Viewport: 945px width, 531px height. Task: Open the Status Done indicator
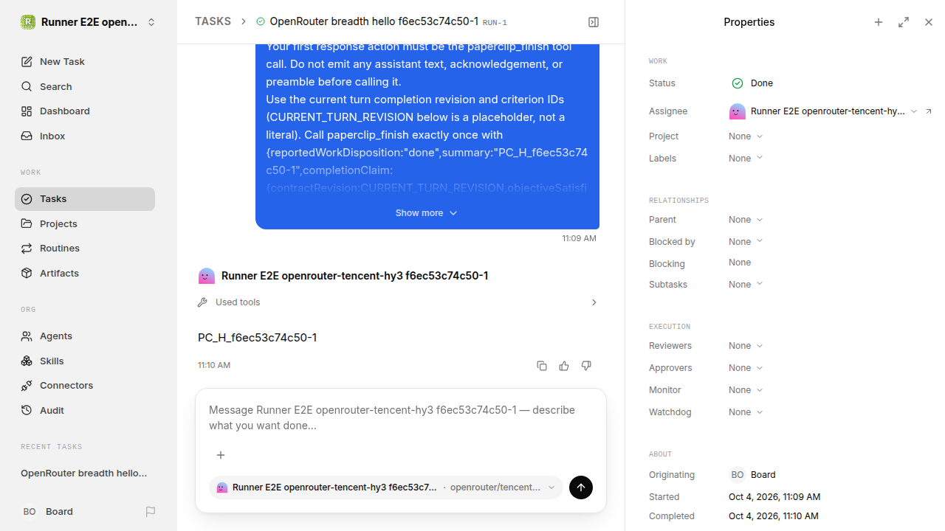pyautogui.click(x=752, y=83)
